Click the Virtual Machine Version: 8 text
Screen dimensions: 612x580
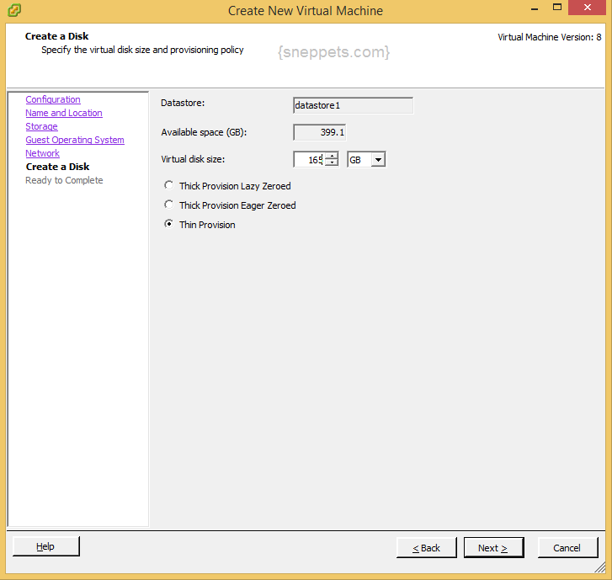point(550,37)
